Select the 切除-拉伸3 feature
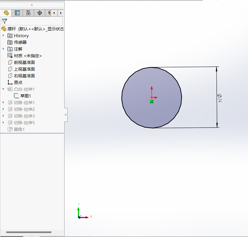Screen dimensions: 248x237 pyautogui.click(x=24, y=116)
